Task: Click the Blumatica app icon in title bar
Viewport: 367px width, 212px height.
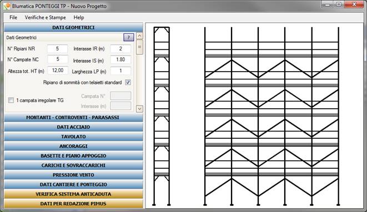Action: tap(7, 6)
